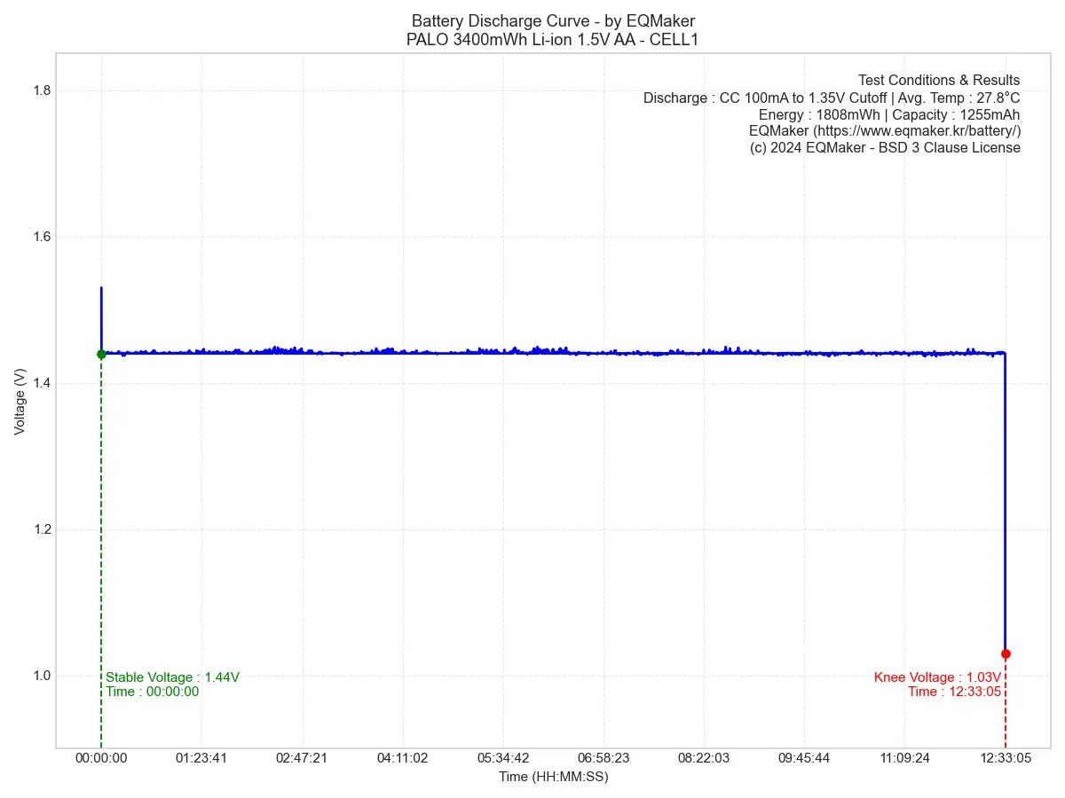1065x798 pixels.
Task: Click the 06:58:23 x-axis tick label
Action: [603, 758]
